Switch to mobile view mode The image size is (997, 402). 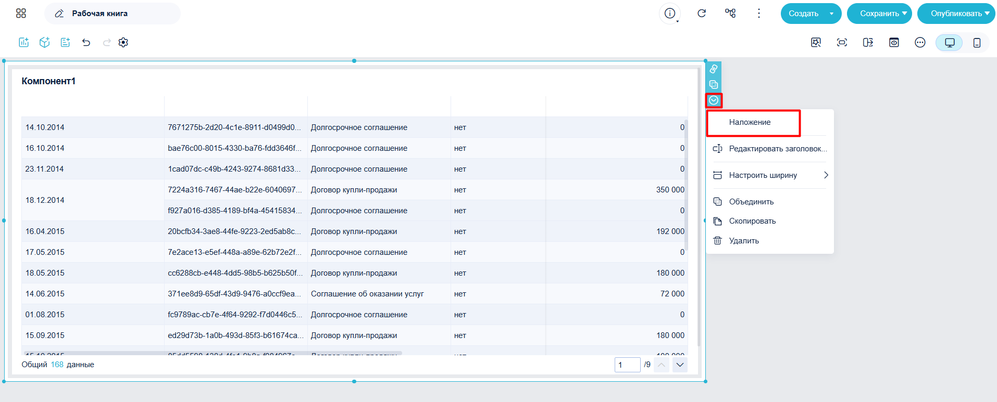[977, 43]
